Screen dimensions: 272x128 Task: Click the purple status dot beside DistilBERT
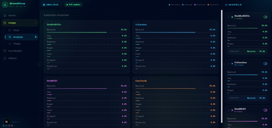tap(232, 110)
